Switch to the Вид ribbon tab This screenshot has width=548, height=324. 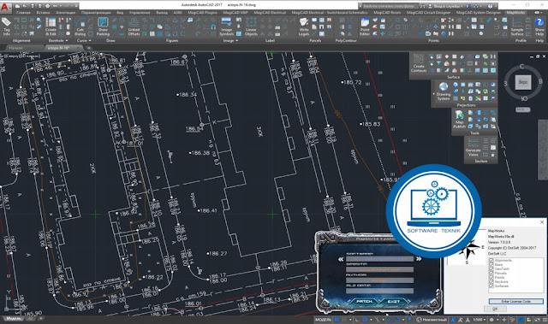(x=120, y=13)
